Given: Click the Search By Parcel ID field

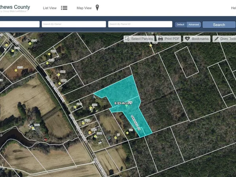Looking at the screenshot, I should 140,24.
